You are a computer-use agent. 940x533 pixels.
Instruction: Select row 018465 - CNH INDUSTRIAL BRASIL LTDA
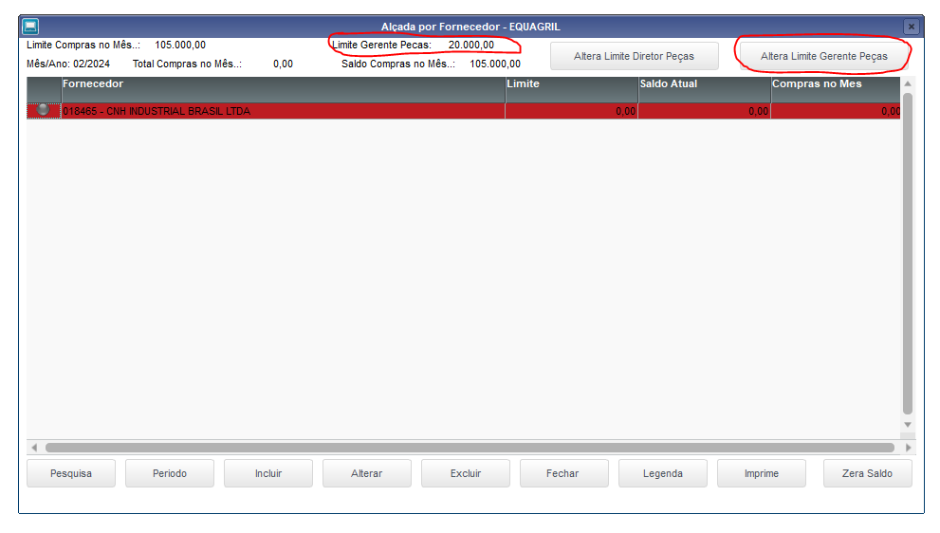(x=464, y=111)
